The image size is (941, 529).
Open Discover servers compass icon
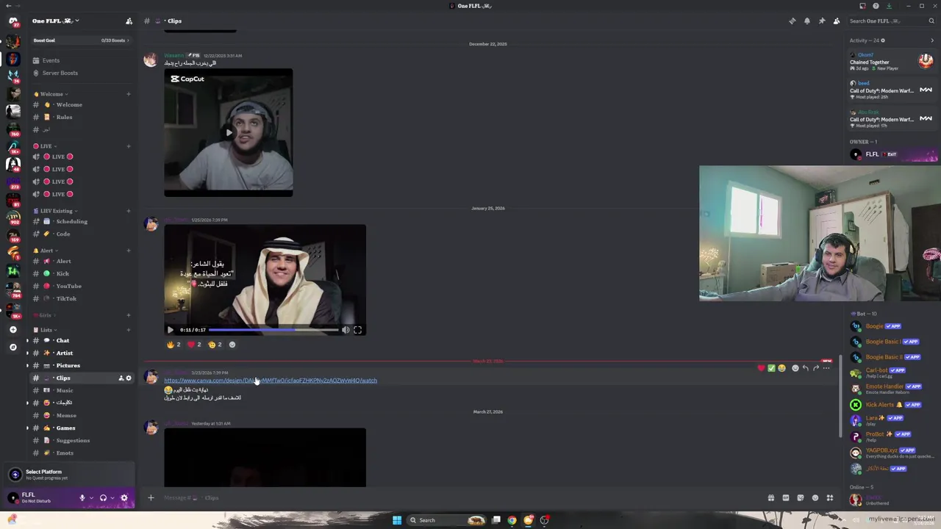pos(12,347)
